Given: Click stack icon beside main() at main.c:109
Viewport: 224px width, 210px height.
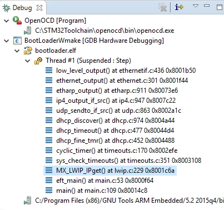Looking at the screenshot, I should (49, 191).
